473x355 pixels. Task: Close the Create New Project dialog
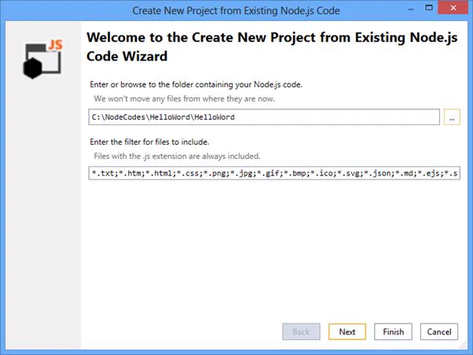click(453, 8)
